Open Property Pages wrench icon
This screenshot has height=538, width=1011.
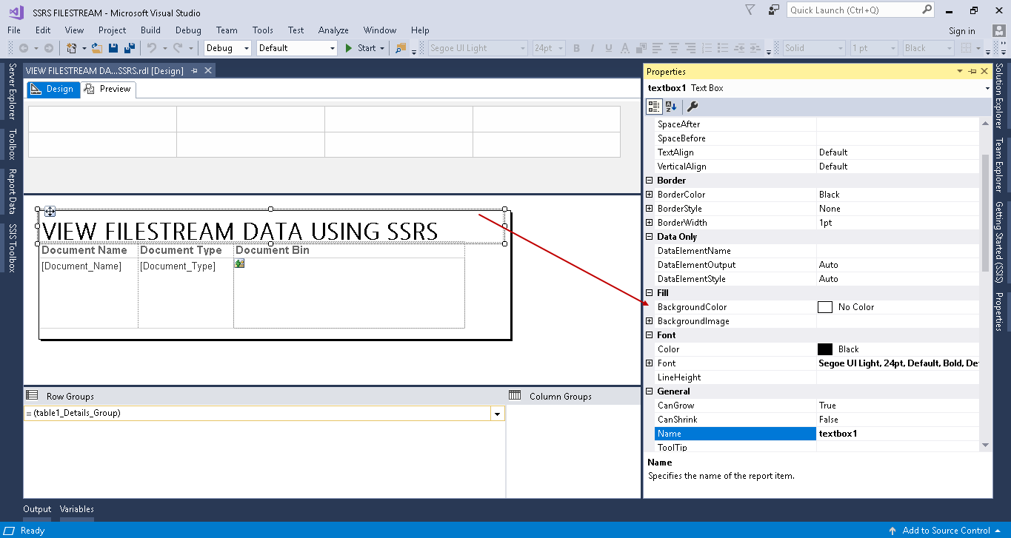click(693, 107)
